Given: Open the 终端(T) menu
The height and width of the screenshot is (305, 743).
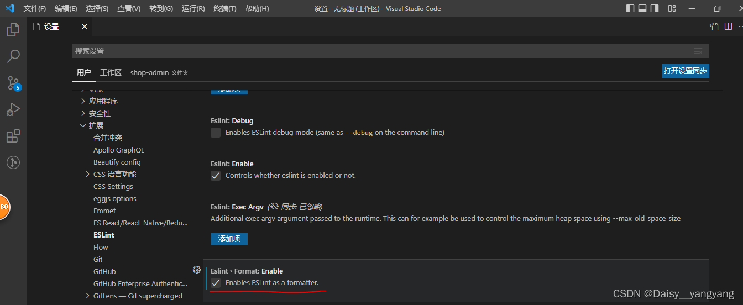Looking at the screenshot, I should [x=225, y=9].
